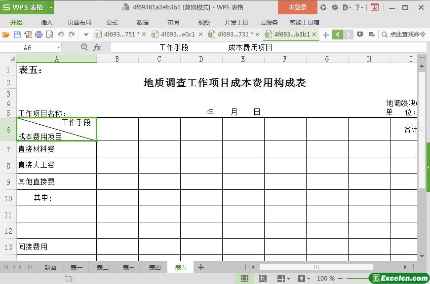Expand quick access toolbar dropdown arrow
Screen dimensions: 430x284
tap(86, 35)
